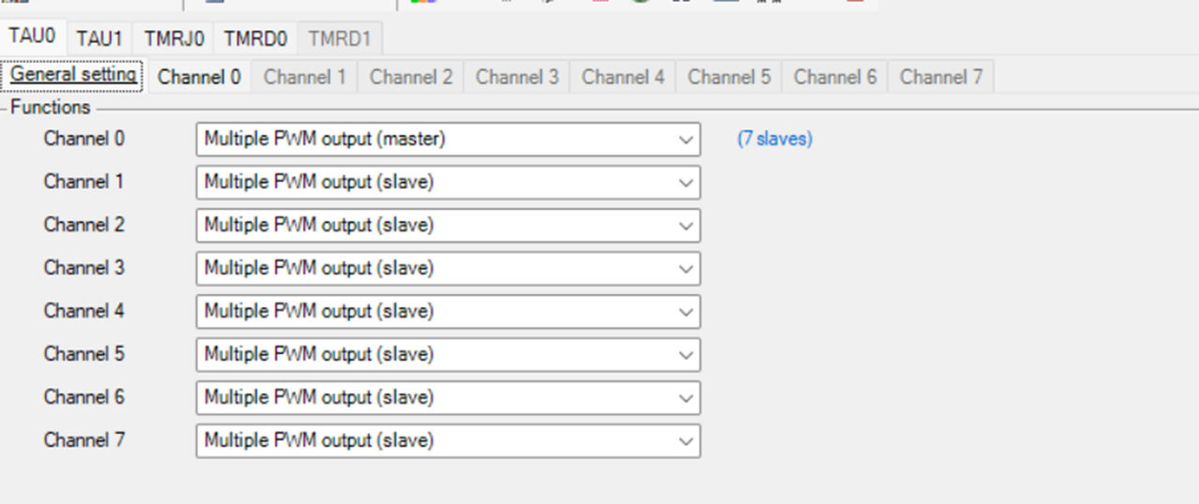Select the Channel 5 settings tab
Image resolution: width=1199 pixels, height=504 pixels.
[729, 77]
